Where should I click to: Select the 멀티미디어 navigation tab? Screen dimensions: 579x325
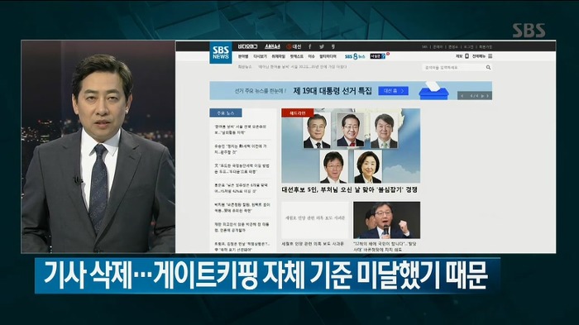pyautogui.click(x=328, y=56)
